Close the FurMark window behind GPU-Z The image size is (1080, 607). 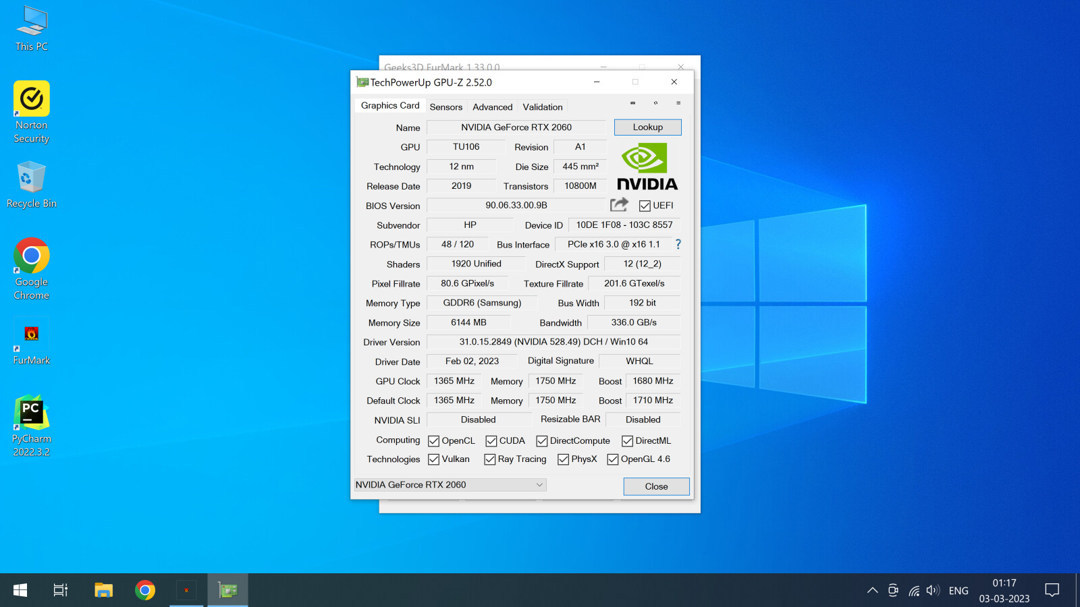point(680,67)
